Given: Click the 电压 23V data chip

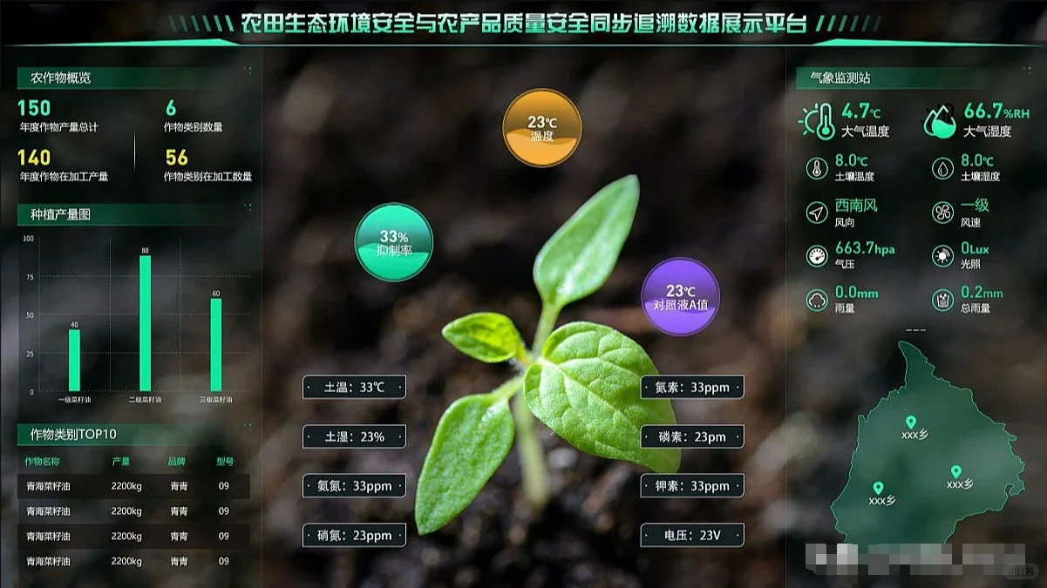Looking at the screenshot, I should (x=692, y=536).
